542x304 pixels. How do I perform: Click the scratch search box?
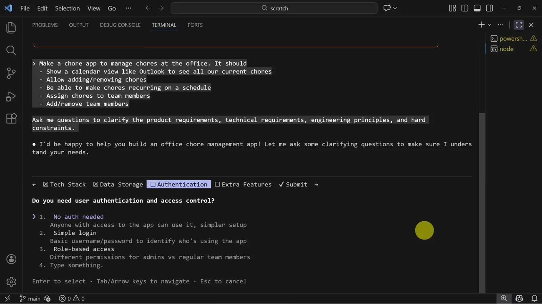point(274,8)
